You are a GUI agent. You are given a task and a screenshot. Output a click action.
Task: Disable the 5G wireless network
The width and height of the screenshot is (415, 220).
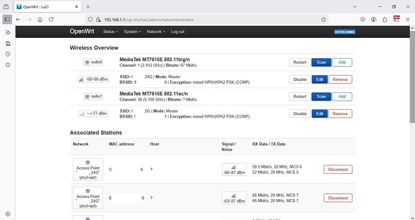tap(300, 114)
